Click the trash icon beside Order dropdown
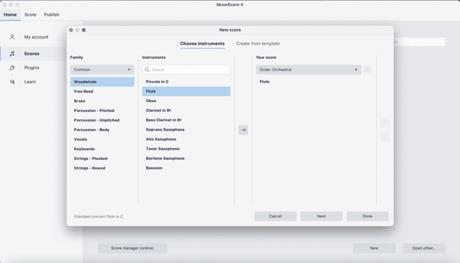 [x=367, y=70]
